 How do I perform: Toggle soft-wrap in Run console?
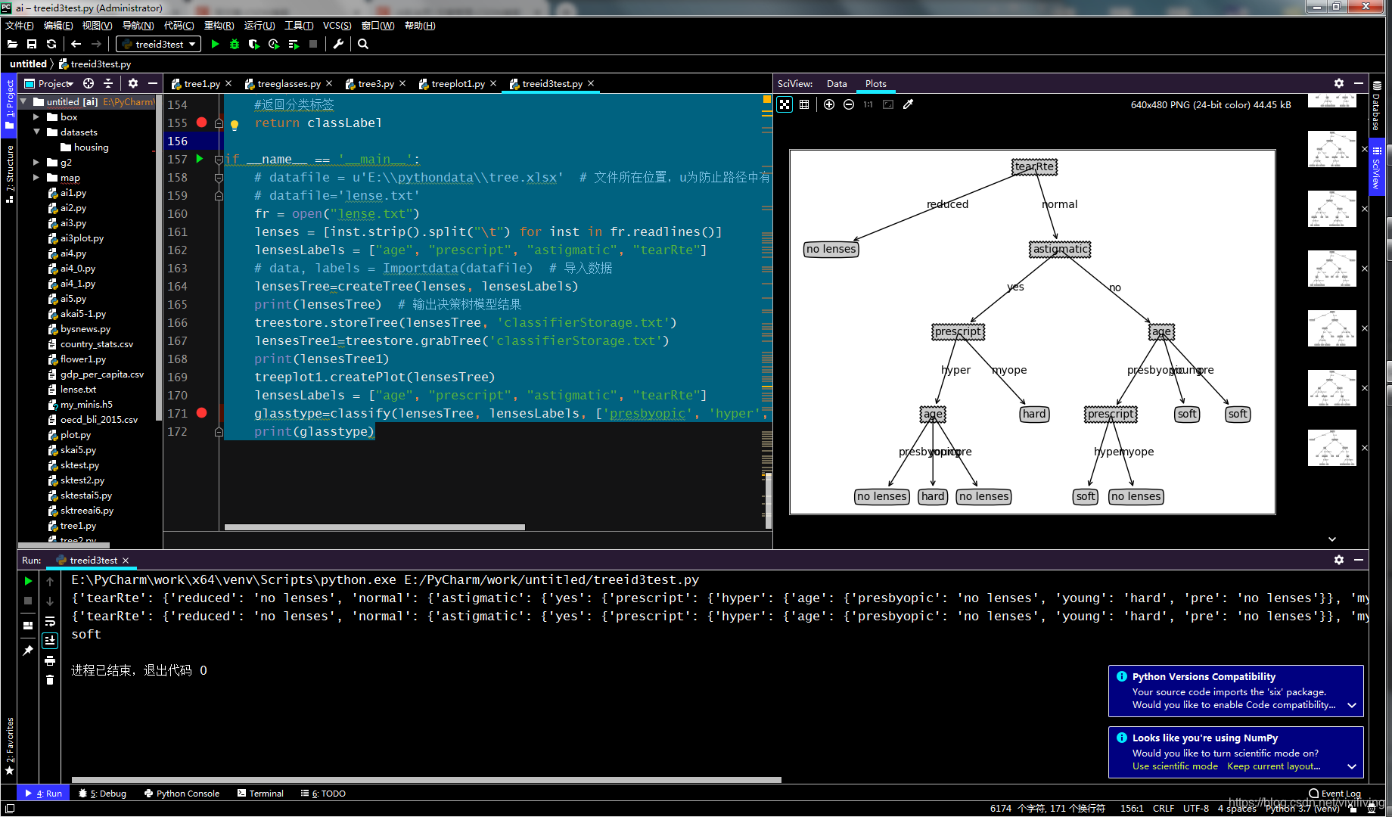(x=50, y=621)
